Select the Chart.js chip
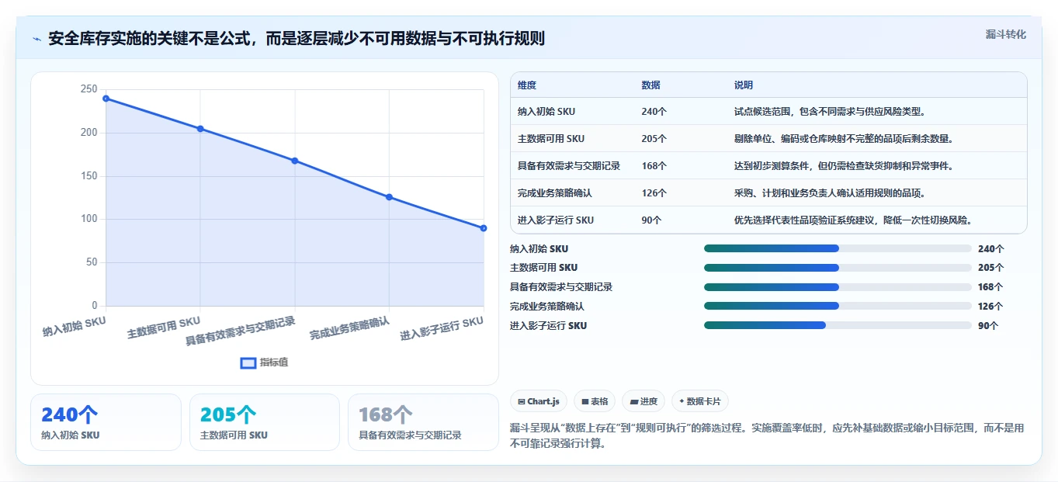 [x=539, y=401]
